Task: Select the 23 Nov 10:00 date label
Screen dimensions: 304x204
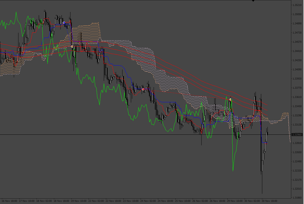Action: coord(131,201)
